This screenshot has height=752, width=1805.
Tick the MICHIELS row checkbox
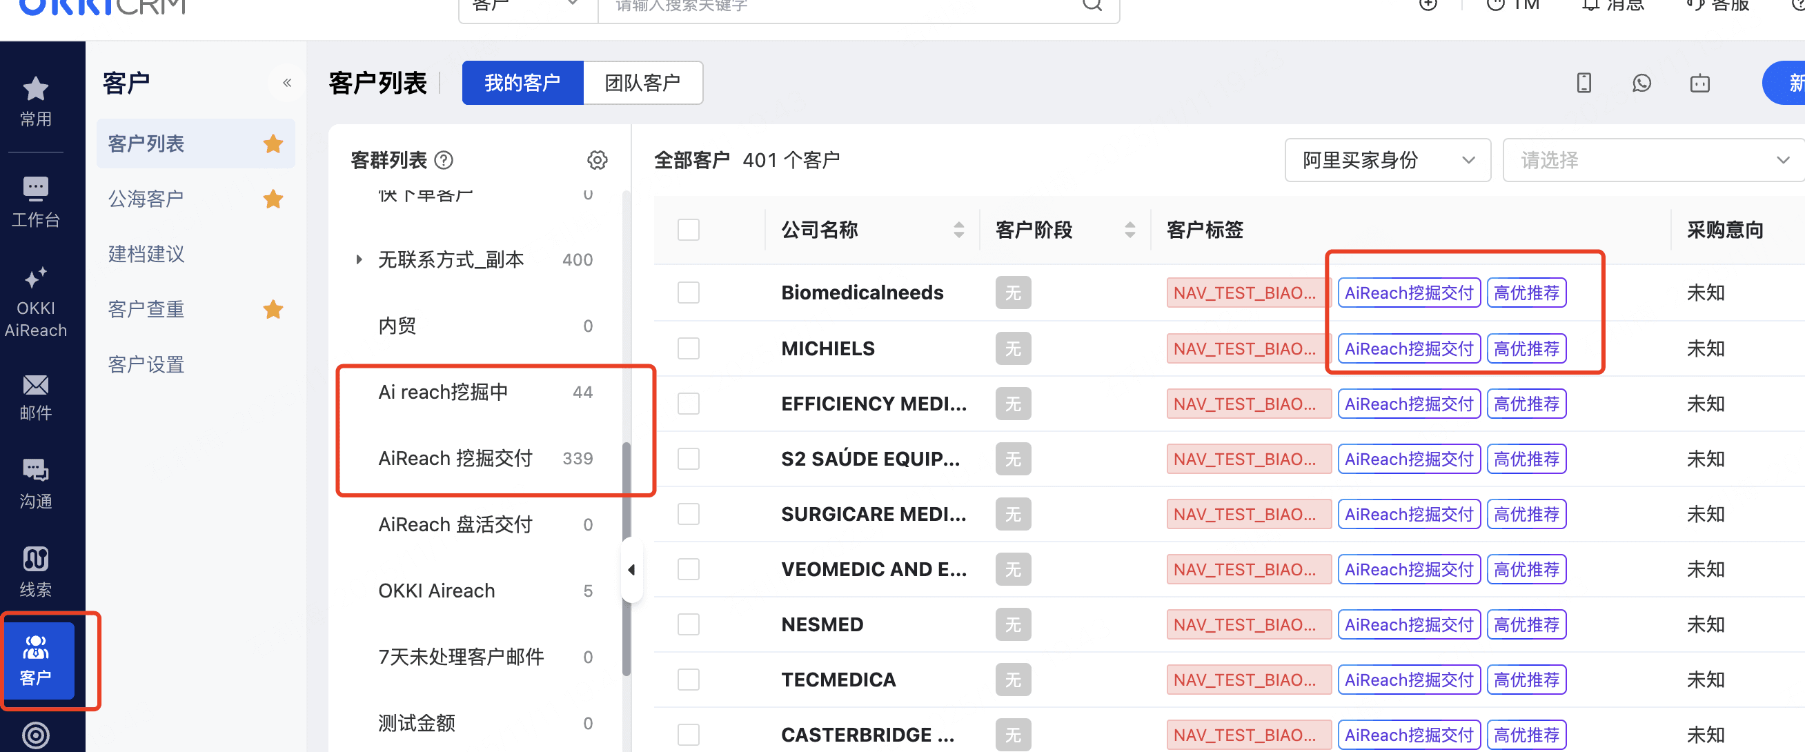(x=688, y=348)
